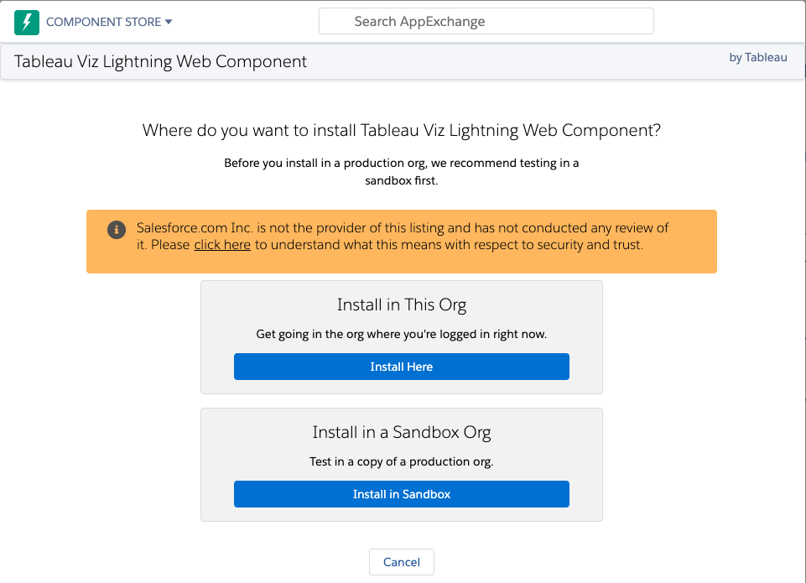The image size is (806, 583).
Task: Click the empty left edge of the search box
Action: click(334, 22)
